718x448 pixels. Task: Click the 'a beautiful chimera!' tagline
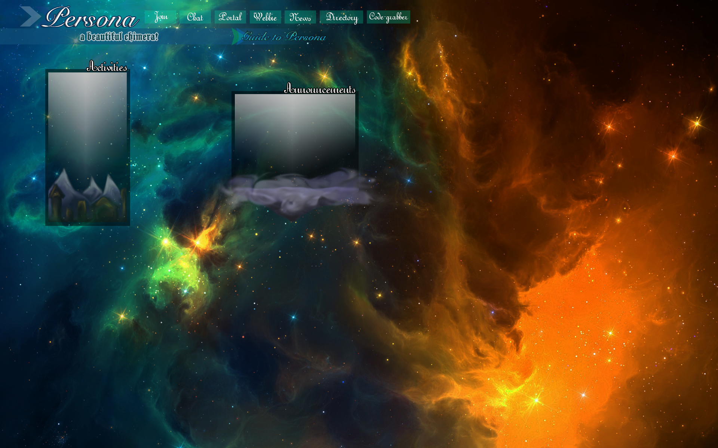[119, 37]
